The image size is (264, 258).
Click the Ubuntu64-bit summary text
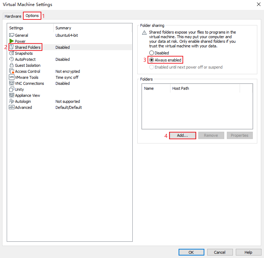pyautogui.click(x=67, y=35)
